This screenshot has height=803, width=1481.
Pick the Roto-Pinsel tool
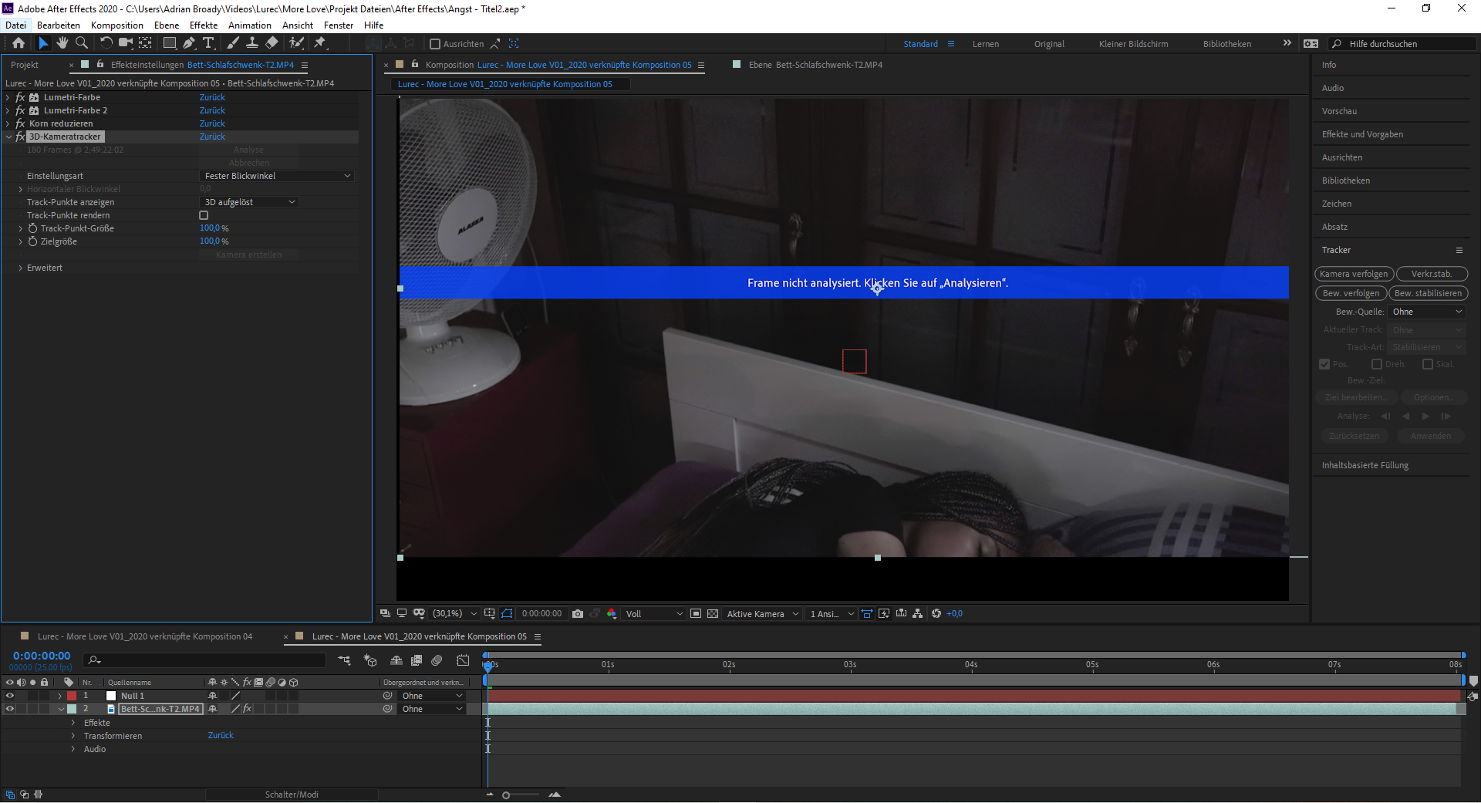(x=297, y=44)
